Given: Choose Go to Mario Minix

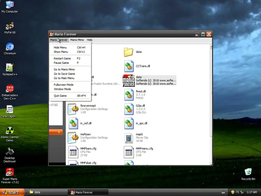Looking at the screenshot, I should 70,69.
